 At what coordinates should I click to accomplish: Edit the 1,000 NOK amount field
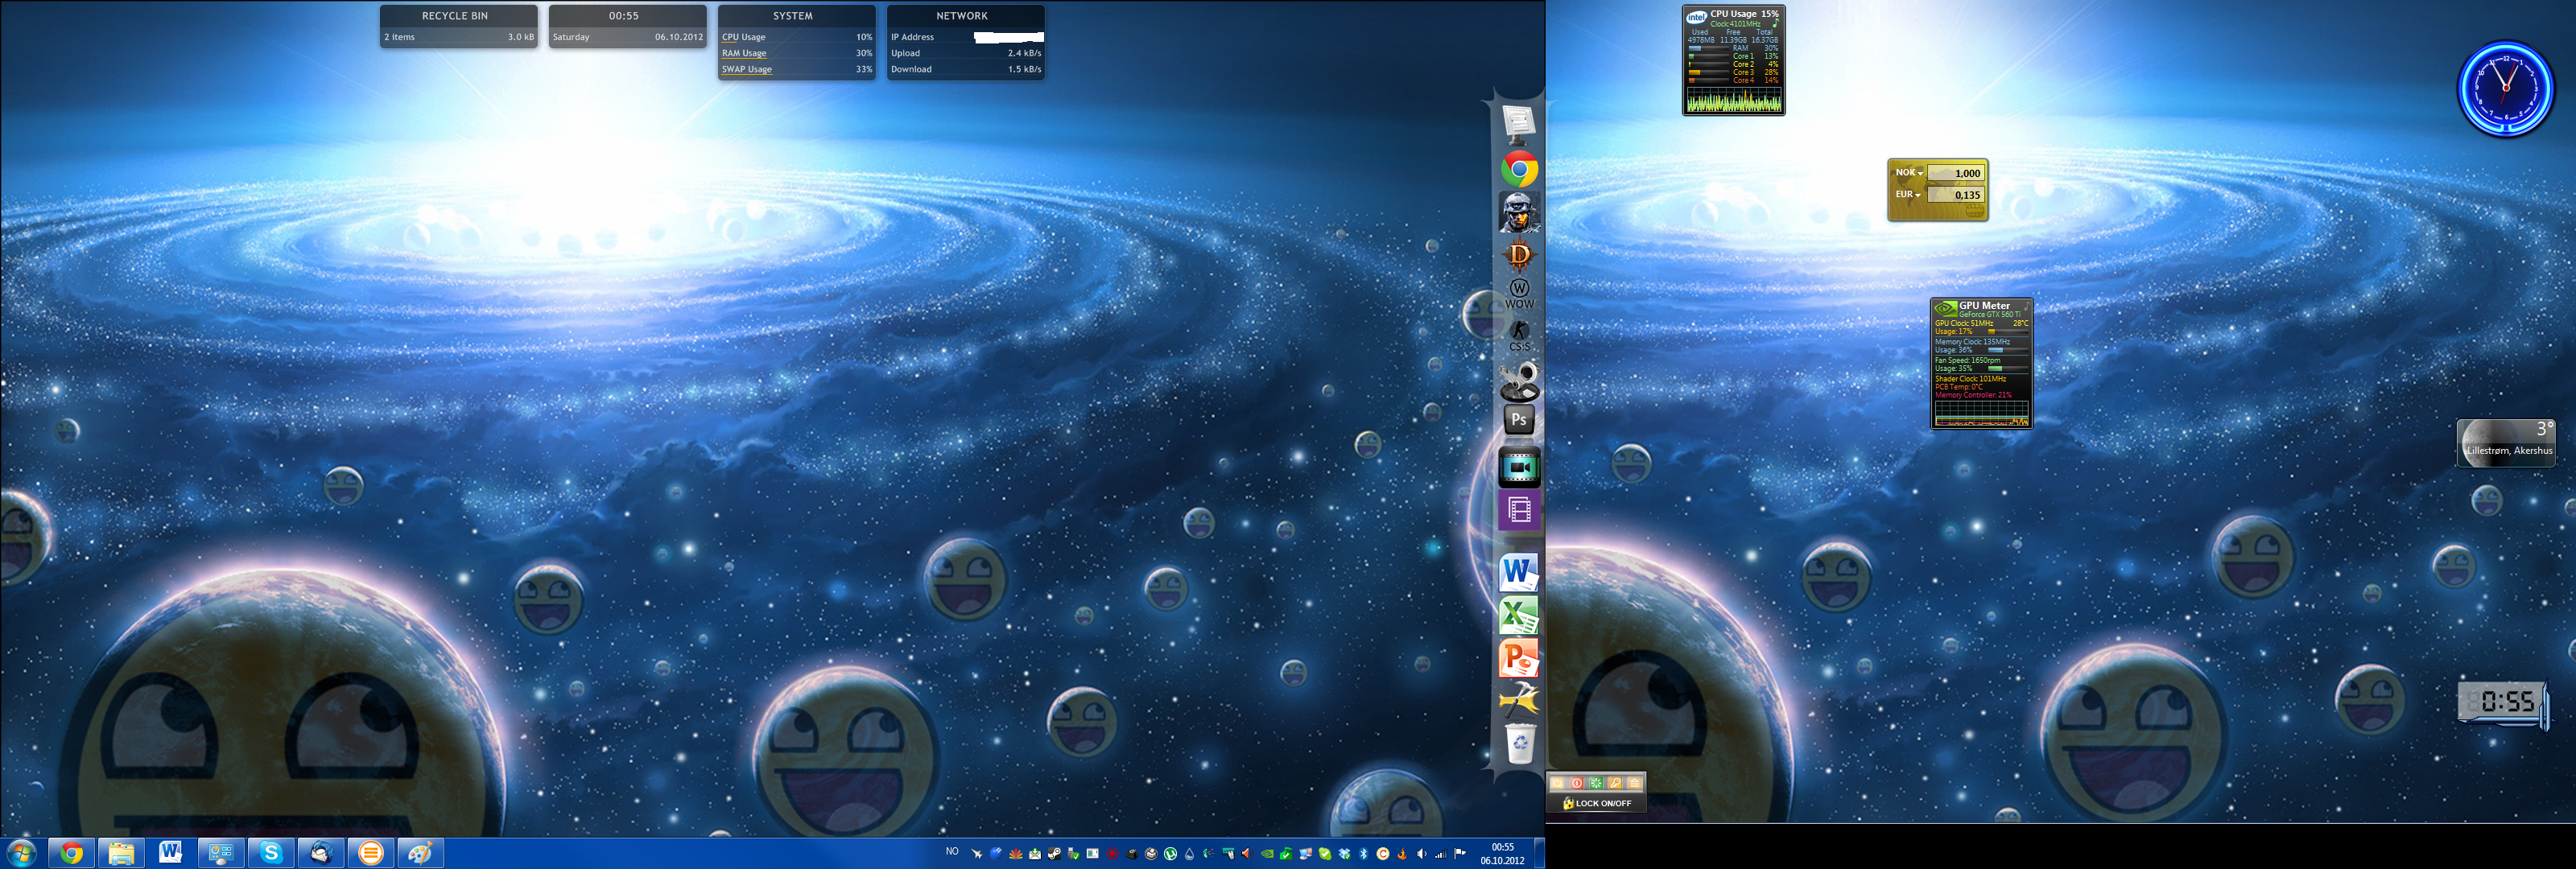pyautogui.click(x=1955, y=173)
